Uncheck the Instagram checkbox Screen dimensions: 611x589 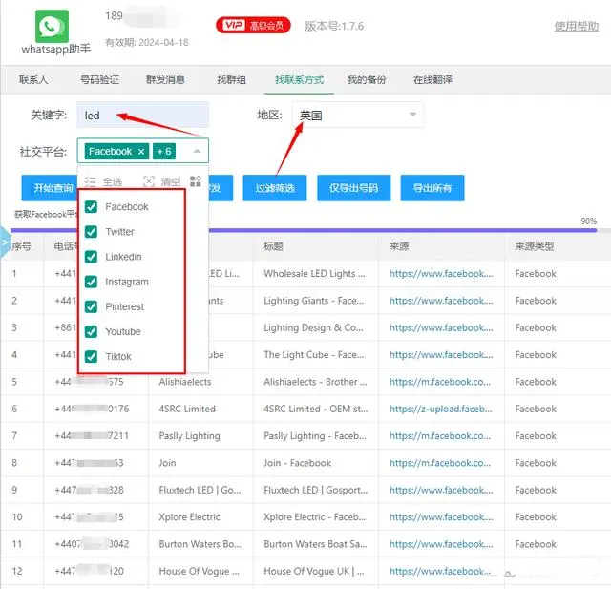click(x=91, y=282)
